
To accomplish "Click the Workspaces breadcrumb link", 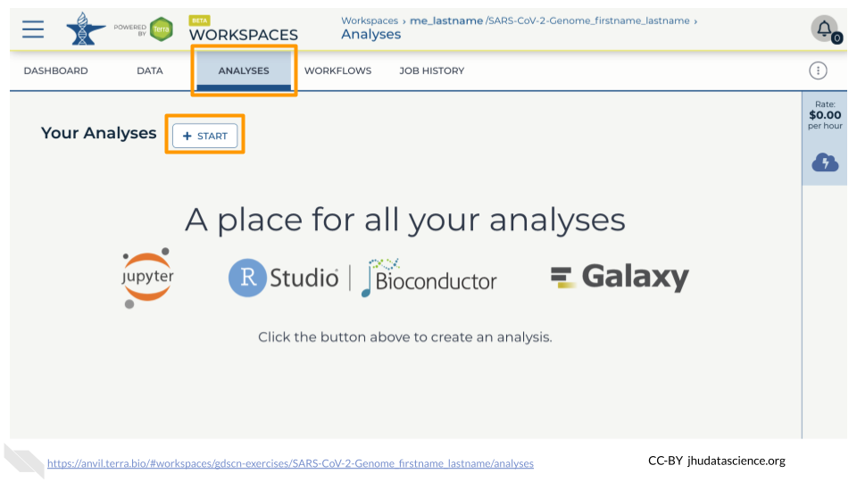I will click(x=370, y=21).
